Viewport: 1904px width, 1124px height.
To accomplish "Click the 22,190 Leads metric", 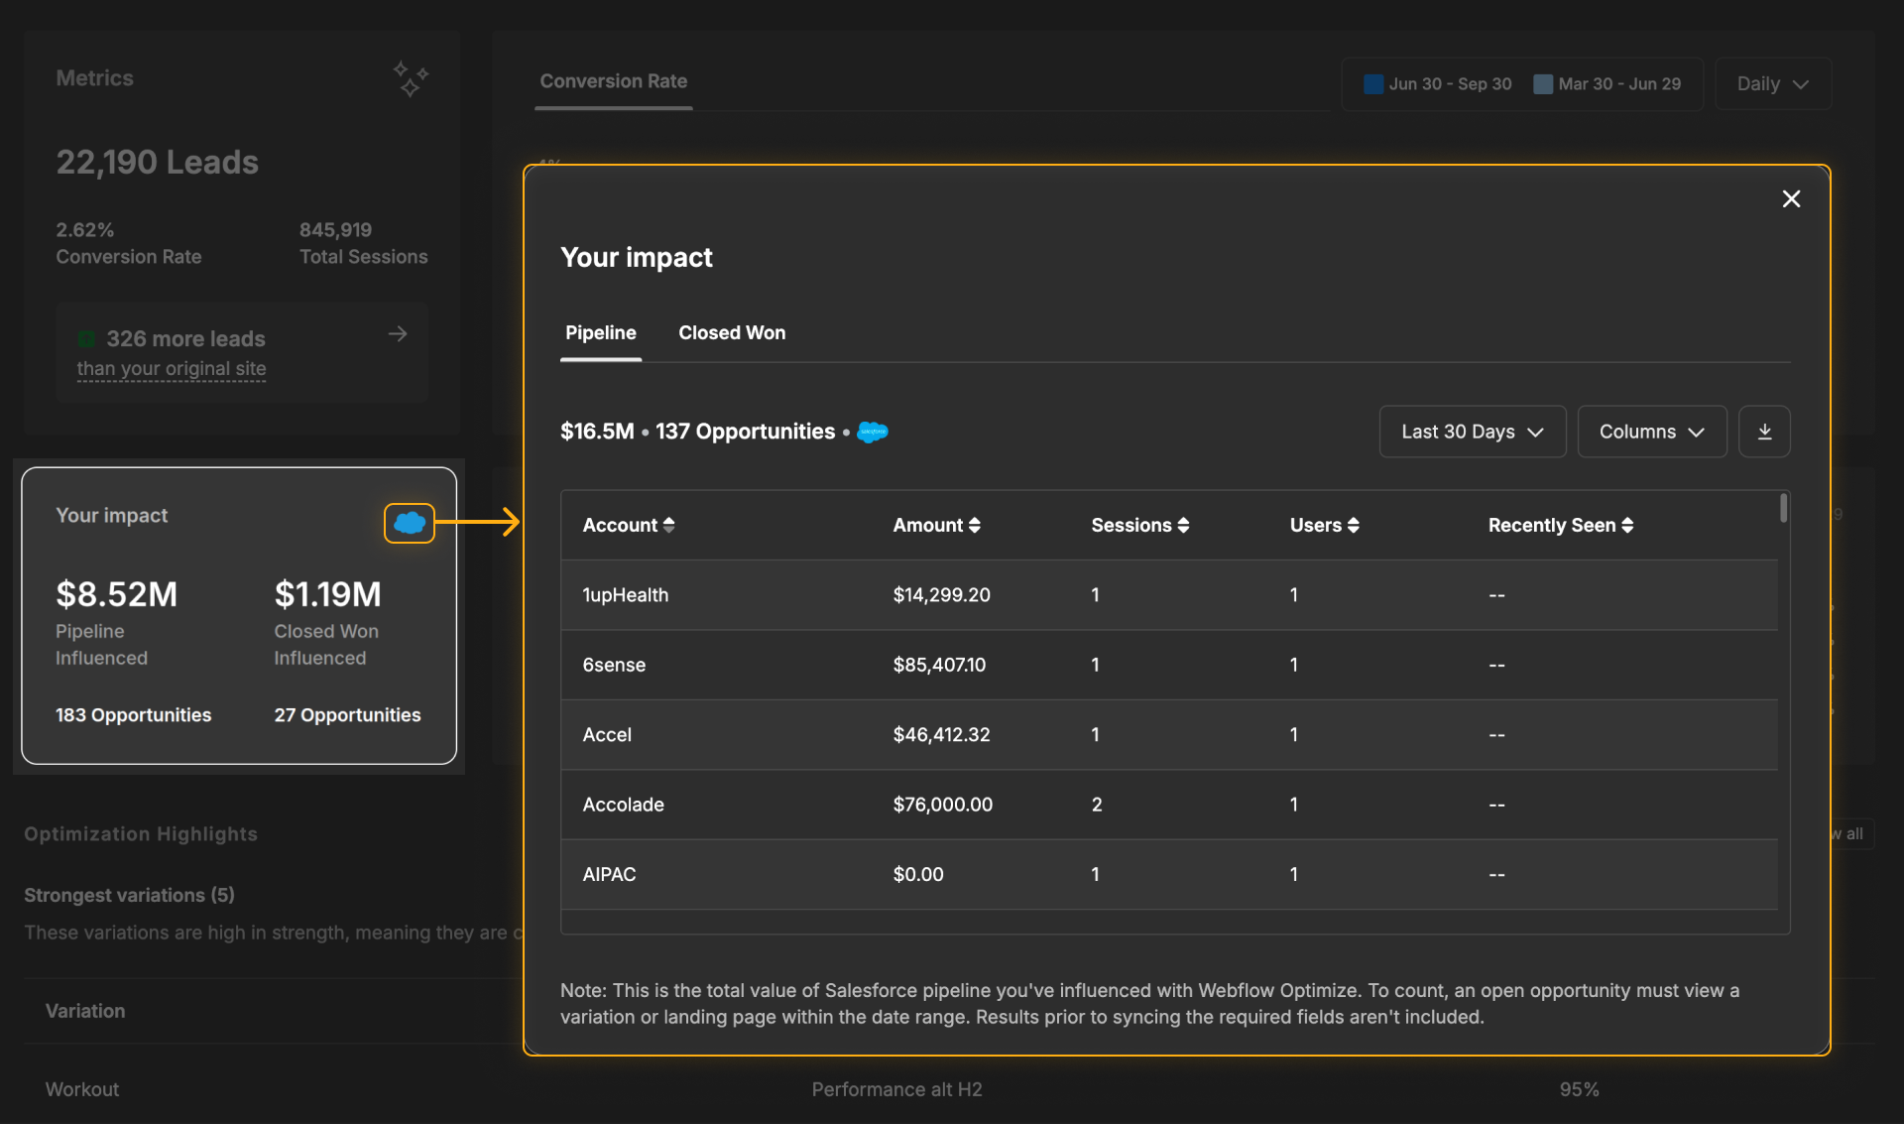I will [157, 163].
